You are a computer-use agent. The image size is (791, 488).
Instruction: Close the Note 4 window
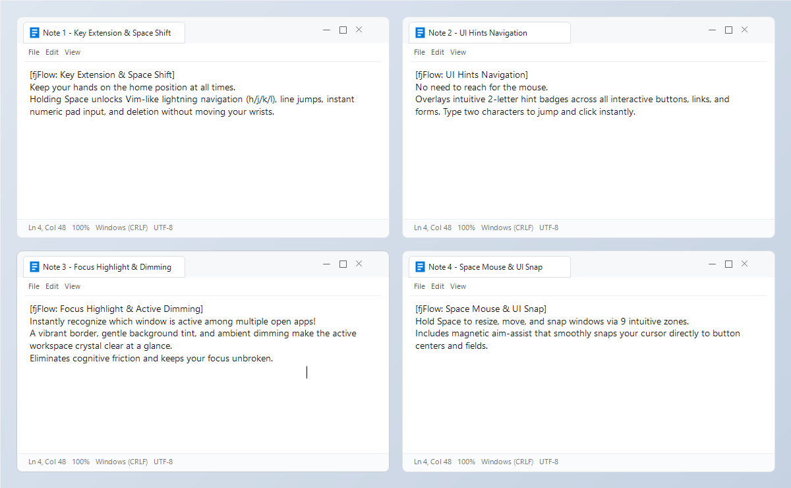pos(744,264)
